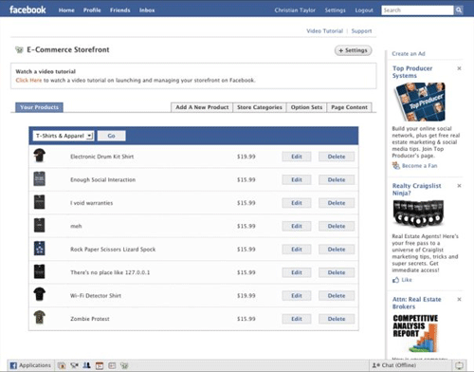Open the video icon in bottom bar
Image resolution: width=474 pixels, height=372 pixels.
pos(74,365)
